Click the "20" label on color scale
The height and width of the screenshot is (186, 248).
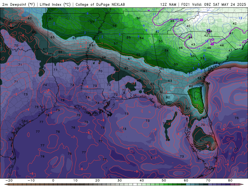click(x=97, y=180)
